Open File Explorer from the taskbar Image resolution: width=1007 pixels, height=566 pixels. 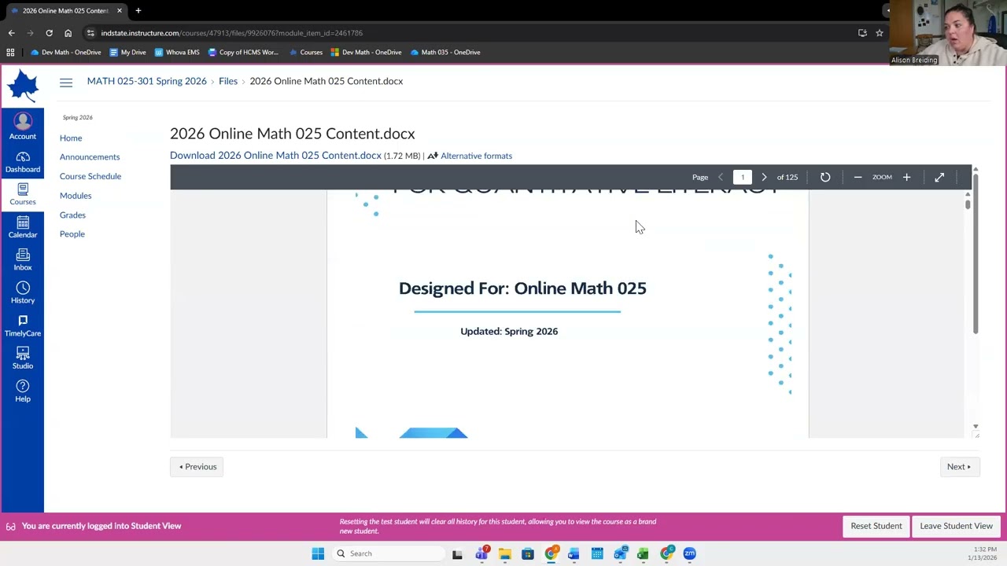pyautogui.click(x=504, y=553)
